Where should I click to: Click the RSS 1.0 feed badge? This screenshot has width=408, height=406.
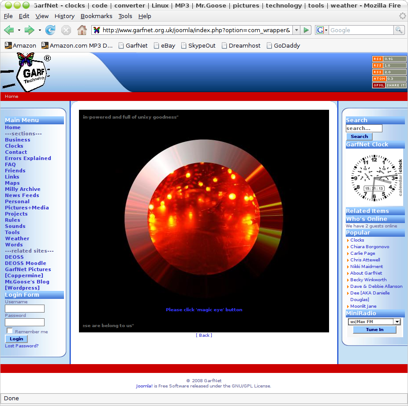click(389, 65)
